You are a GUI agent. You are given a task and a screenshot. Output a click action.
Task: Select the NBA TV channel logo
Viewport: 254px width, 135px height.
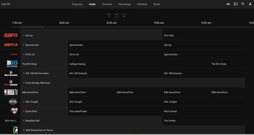[x=11, y=92]
